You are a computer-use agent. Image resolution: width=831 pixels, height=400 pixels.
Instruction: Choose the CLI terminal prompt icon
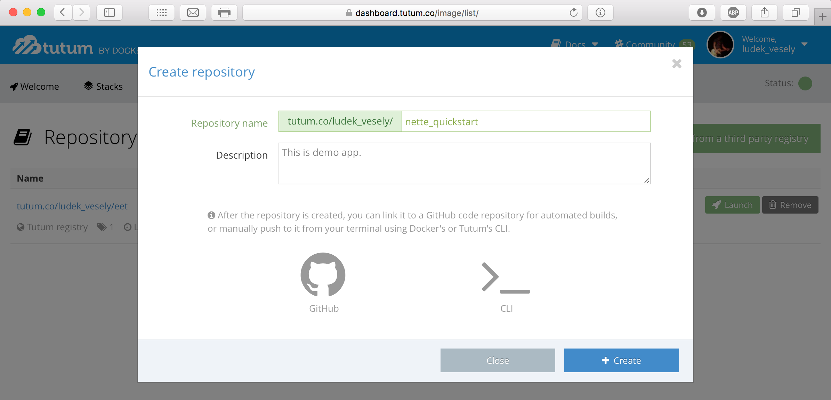[x=506, y=277]
